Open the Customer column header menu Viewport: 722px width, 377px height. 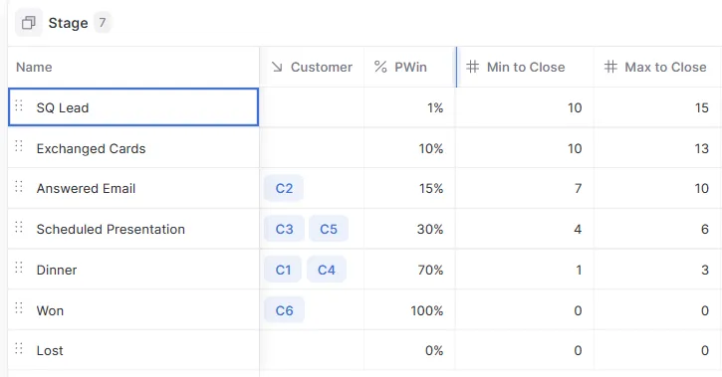click(x=312, y=67)
